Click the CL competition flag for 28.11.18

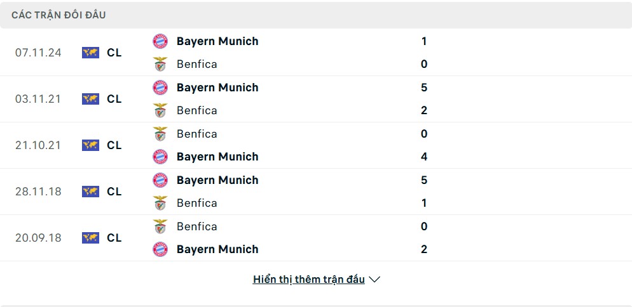coord(90,192)
